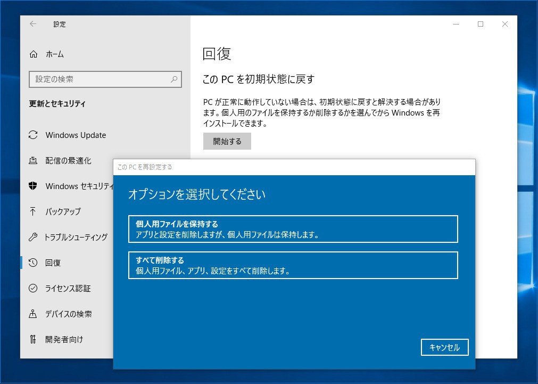Click the search magnifier icon

tap(174, 79)
